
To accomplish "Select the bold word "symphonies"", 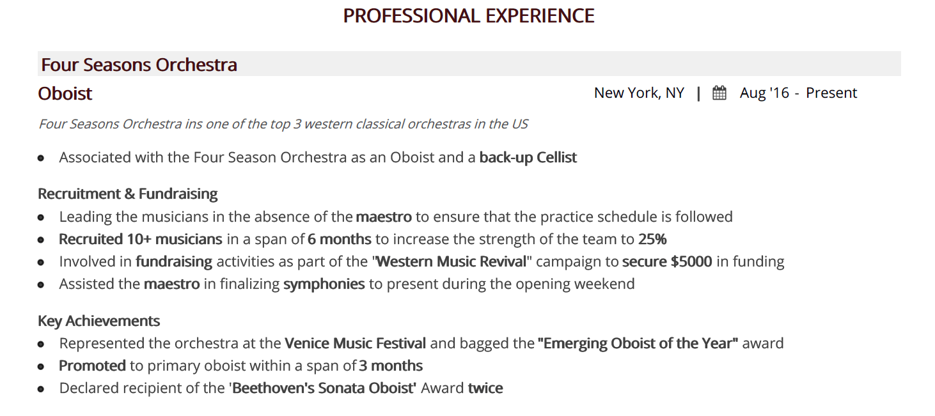I will [x=324, y=284].
